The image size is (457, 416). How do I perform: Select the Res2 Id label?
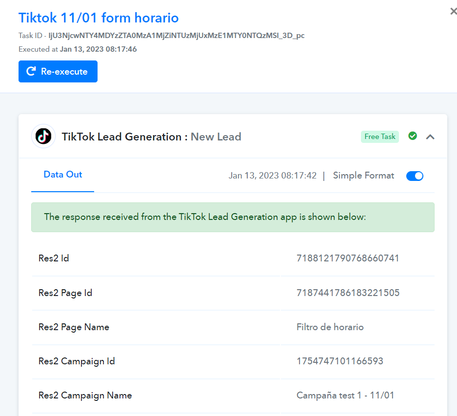pyautogui.click(x=54, y=258)
